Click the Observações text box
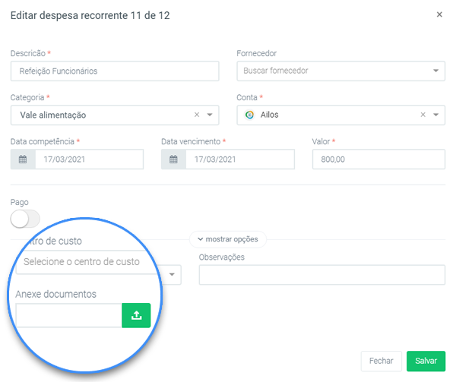 [x=321, y=275]
